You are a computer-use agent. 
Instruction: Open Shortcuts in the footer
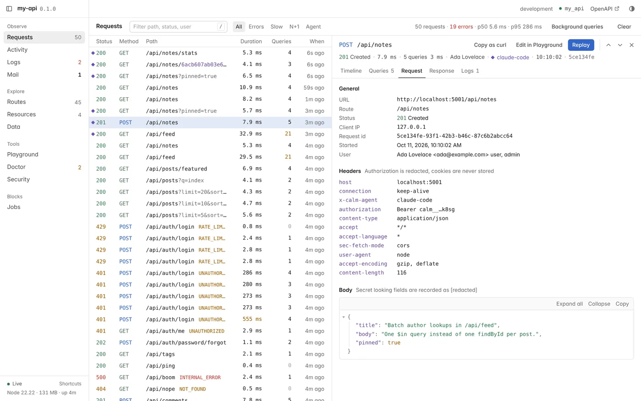coord(70,384)
